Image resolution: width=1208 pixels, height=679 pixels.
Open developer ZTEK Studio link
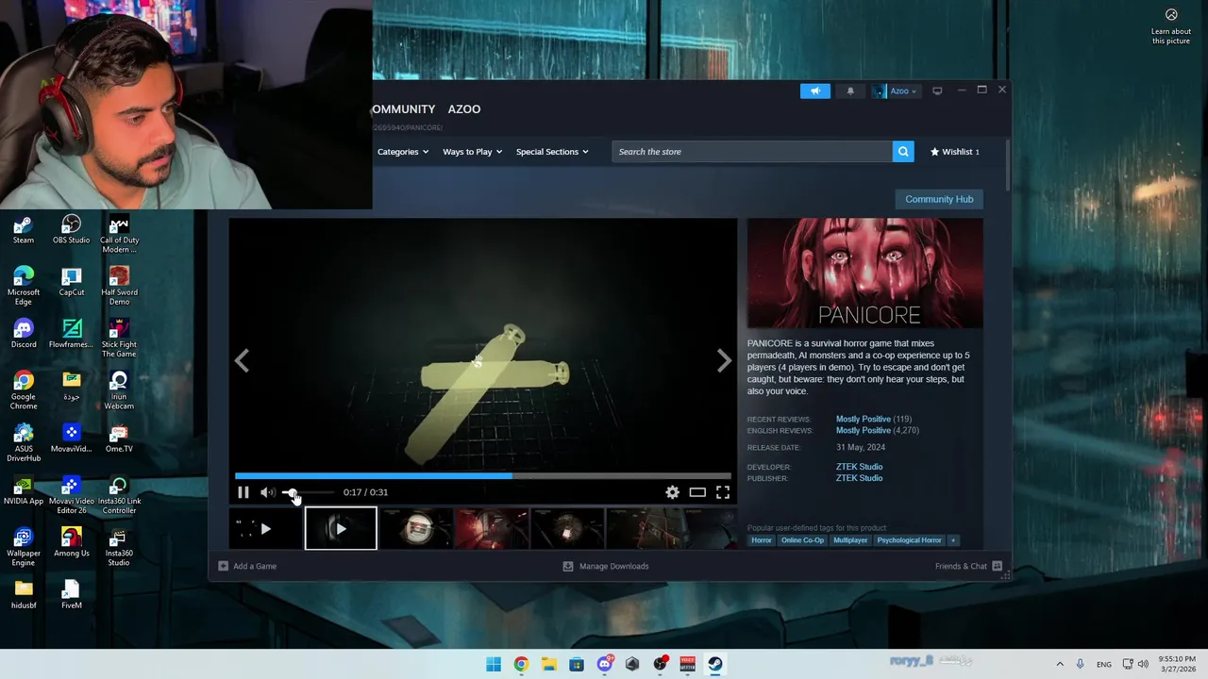(x=859, y=467)
